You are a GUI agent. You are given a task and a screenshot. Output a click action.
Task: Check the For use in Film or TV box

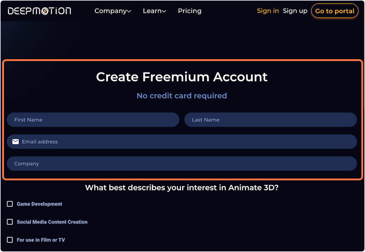(x=9, y=240)
